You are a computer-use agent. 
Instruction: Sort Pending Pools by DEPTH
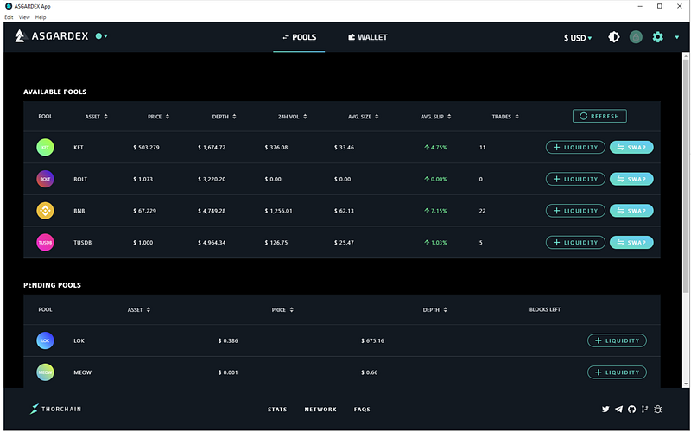pyautogui.click(x=435, y=310)
